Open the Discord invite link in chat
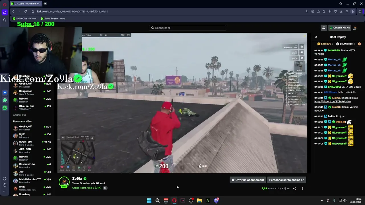 point(332,102)
